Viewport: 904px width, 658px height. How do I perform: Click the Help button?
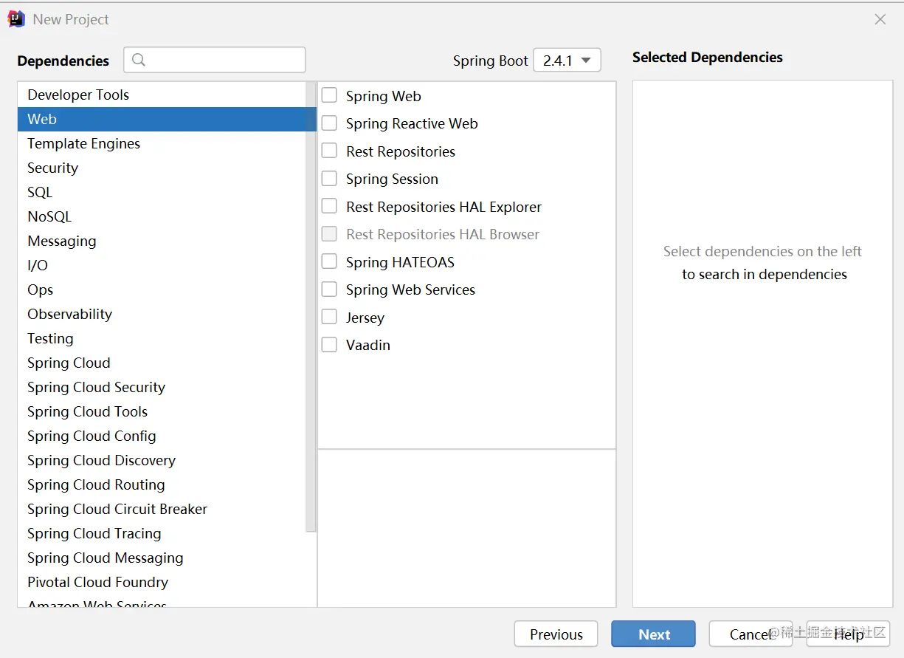[x=849, y=634]
